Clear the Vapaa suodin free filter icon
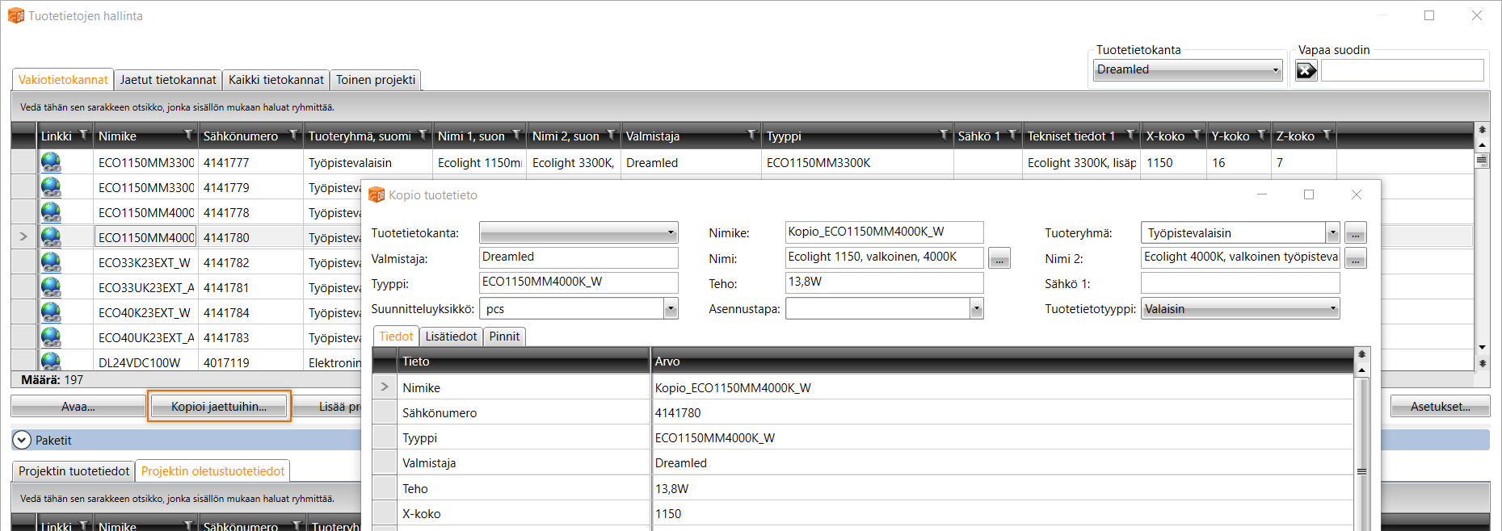This screenshot has width=1502, height=531. 1306,71
